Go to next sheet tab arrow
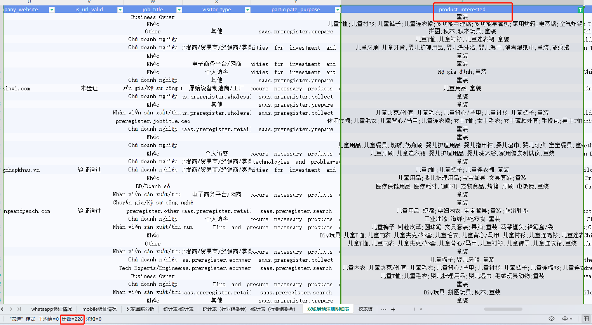This screenshot has height=325, width=592. (11, 309)
